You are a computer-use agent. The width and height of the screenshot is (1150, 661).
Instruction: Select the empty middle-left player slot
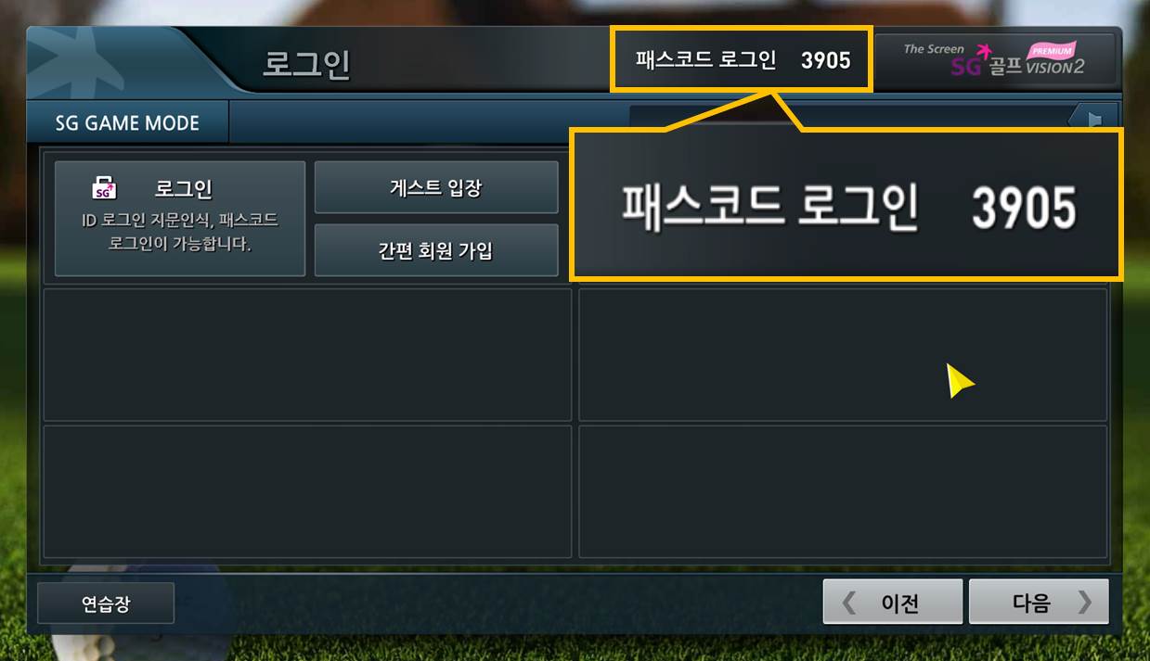(x=307, y=355)
